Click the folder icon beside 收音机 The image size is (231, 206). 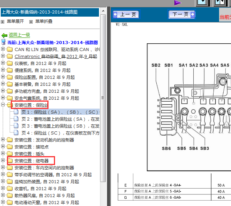click(10, 188)
